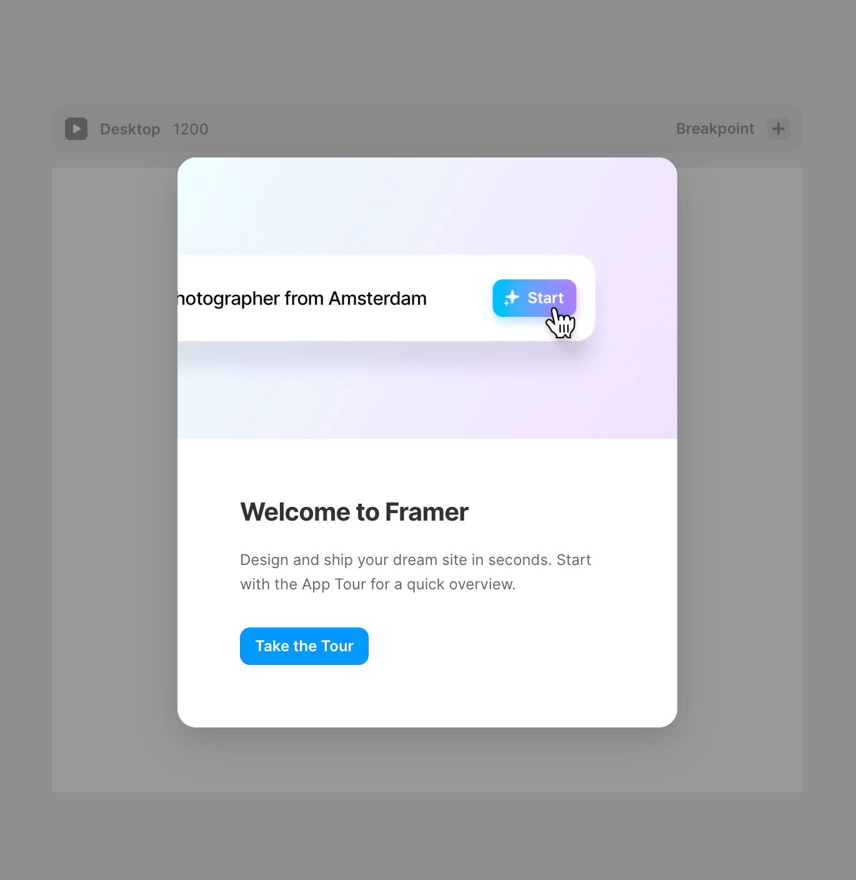The image size is (856, 880).
Task: Add a breakpoint with the plus icon
Action: [779, 129]
